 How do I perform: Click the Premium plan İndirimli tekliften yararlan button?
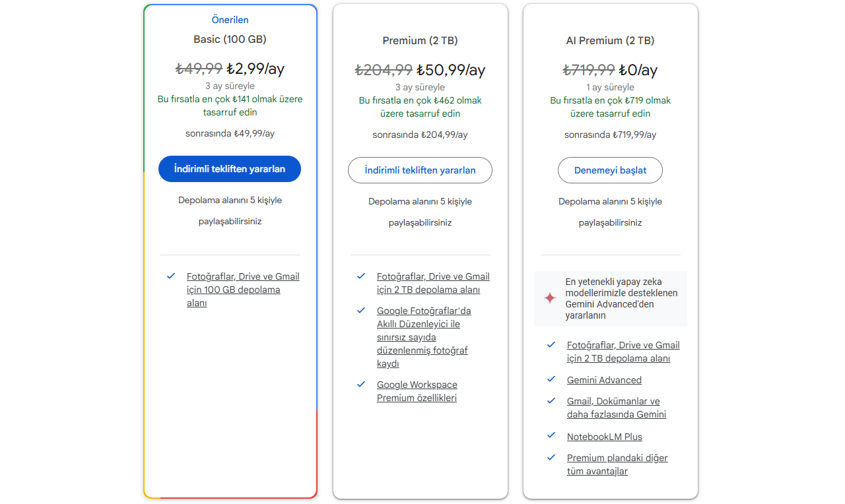click(420, 170)
